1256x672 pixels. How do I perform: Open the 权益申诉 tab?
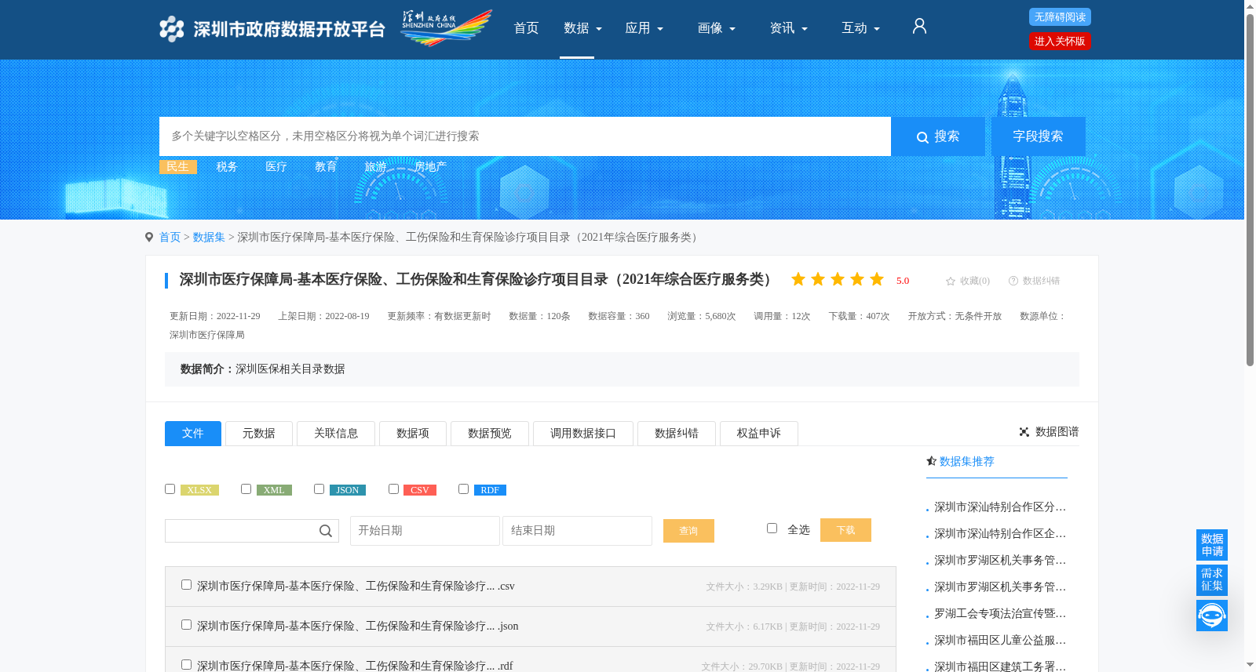tap(759, 434)
